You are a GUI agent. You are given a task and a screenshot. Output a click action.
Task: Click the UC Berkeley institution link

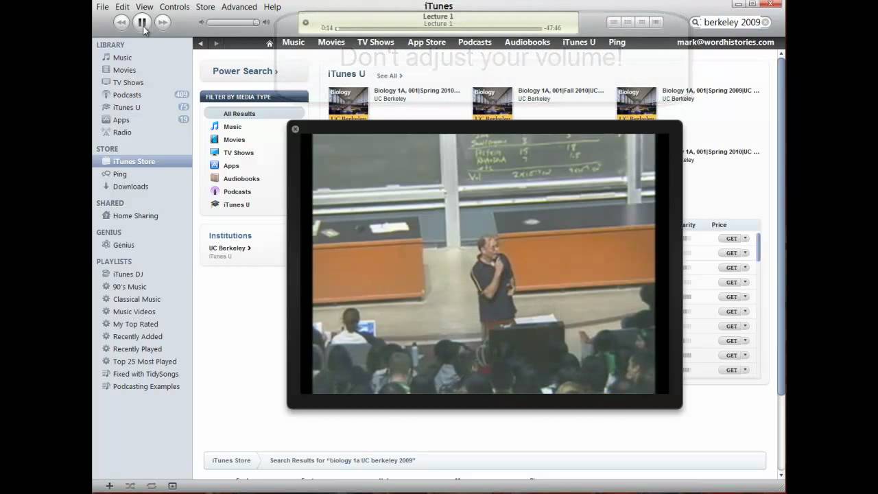click(230, 248)
